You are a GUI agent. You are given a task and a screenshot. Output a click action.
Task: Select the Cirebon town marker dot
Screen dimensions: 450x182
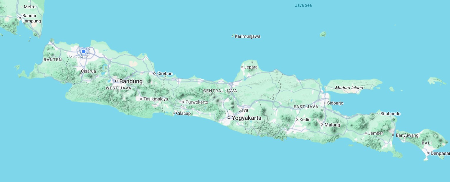pyautogui.click(x=155, y=73)
